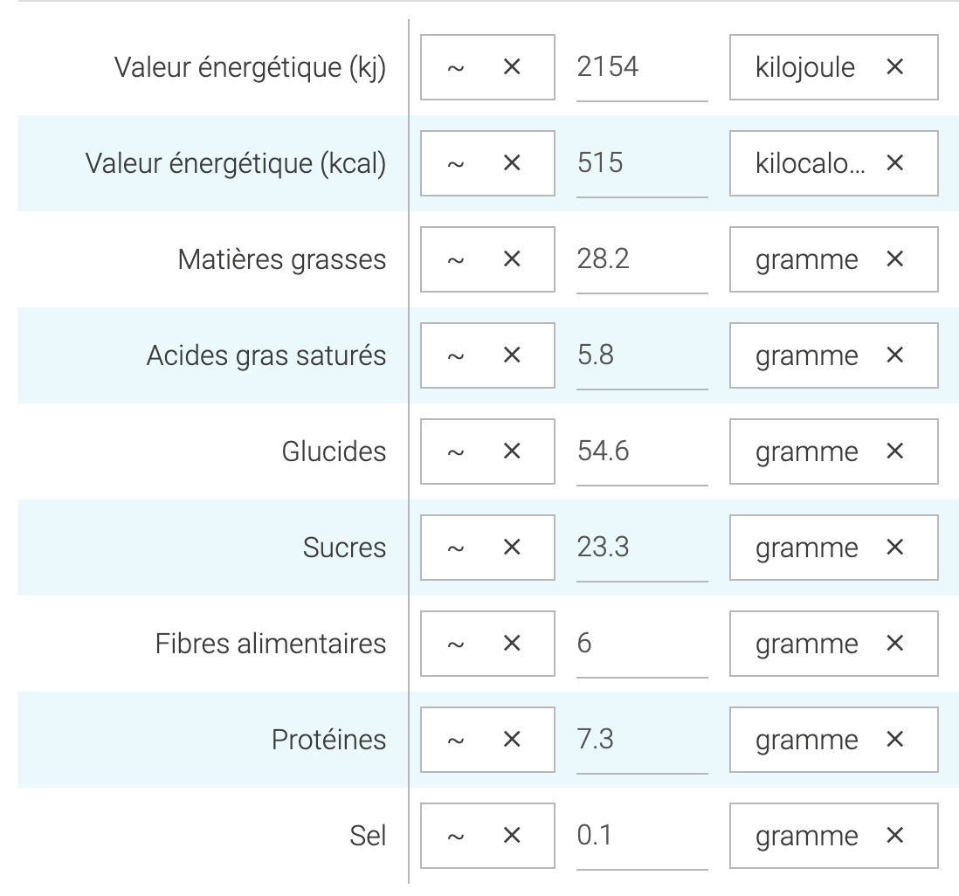This screenshot has height=896, width=959.
Task: Open the ~ modifier dropdown for Acides gras saturés
Action: [457, 355]
